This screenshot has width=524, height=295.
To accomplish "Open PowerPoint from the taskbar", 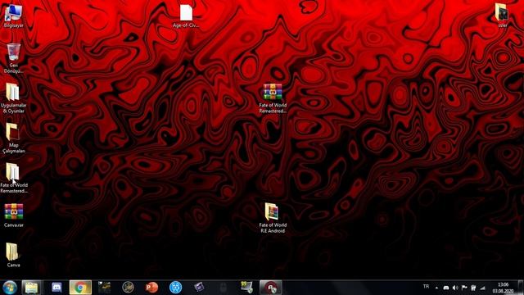I will pos(151,288).
